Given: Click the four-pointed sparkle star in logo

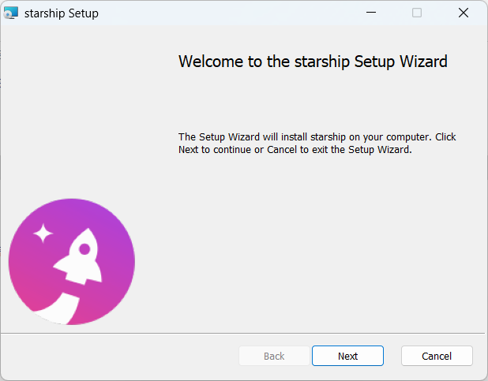Looking at the screenshot, I should tap(43, 233).
